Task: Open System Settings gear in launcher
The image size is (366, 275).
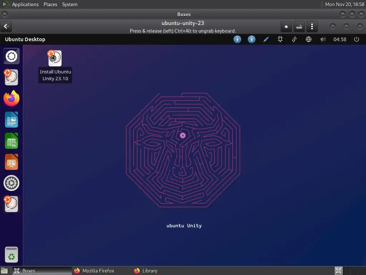Action: [x=11, y=183]
